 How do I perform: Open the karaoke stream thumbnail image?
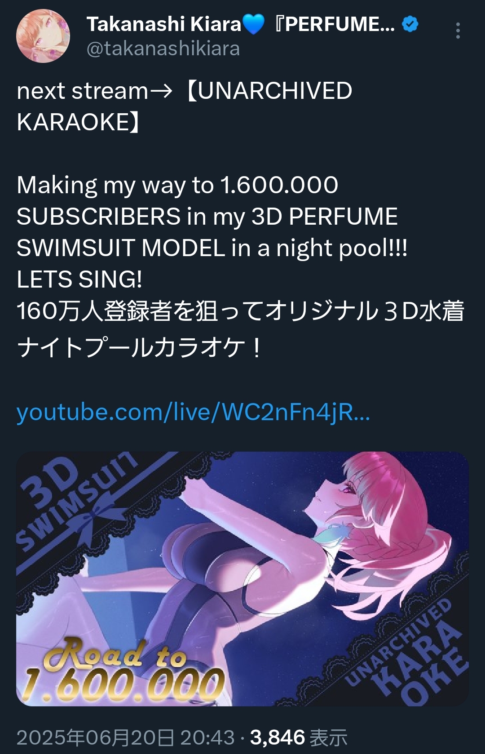tap(242, 579)
